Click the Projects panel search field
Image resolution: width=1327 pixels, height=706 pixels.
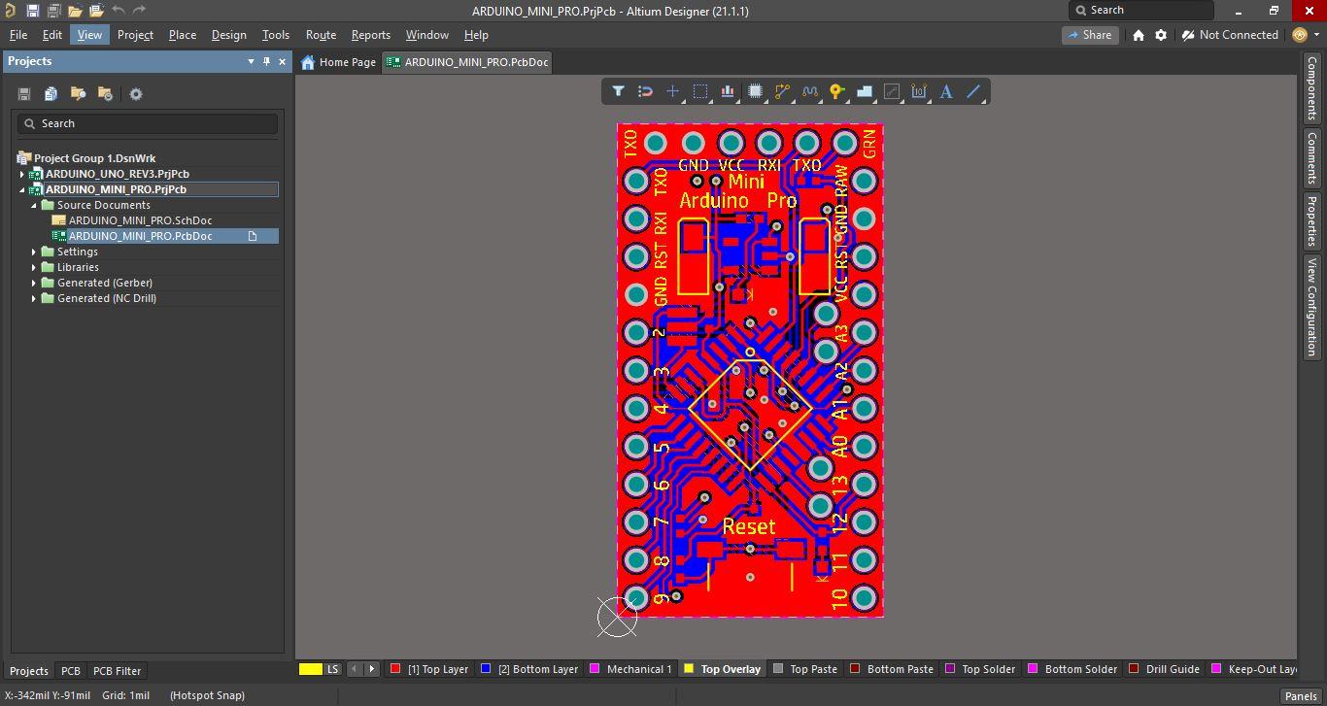[148, 123]
